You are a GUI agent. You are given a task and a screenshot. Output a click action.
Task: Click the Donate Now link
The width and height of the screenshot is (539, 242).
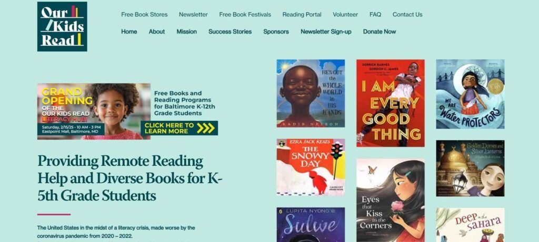pos(380,31)
